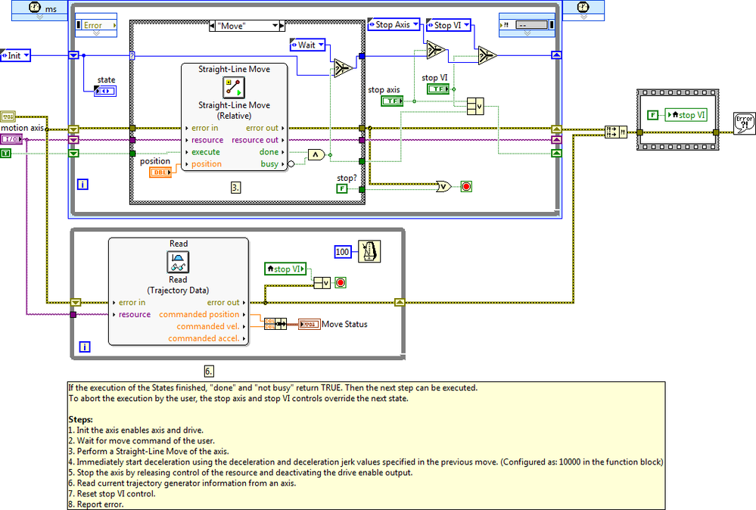Expand the timed loop right output node
Image resolution: width=756 pixels, height=510 pixels.
tap(527, 33)
